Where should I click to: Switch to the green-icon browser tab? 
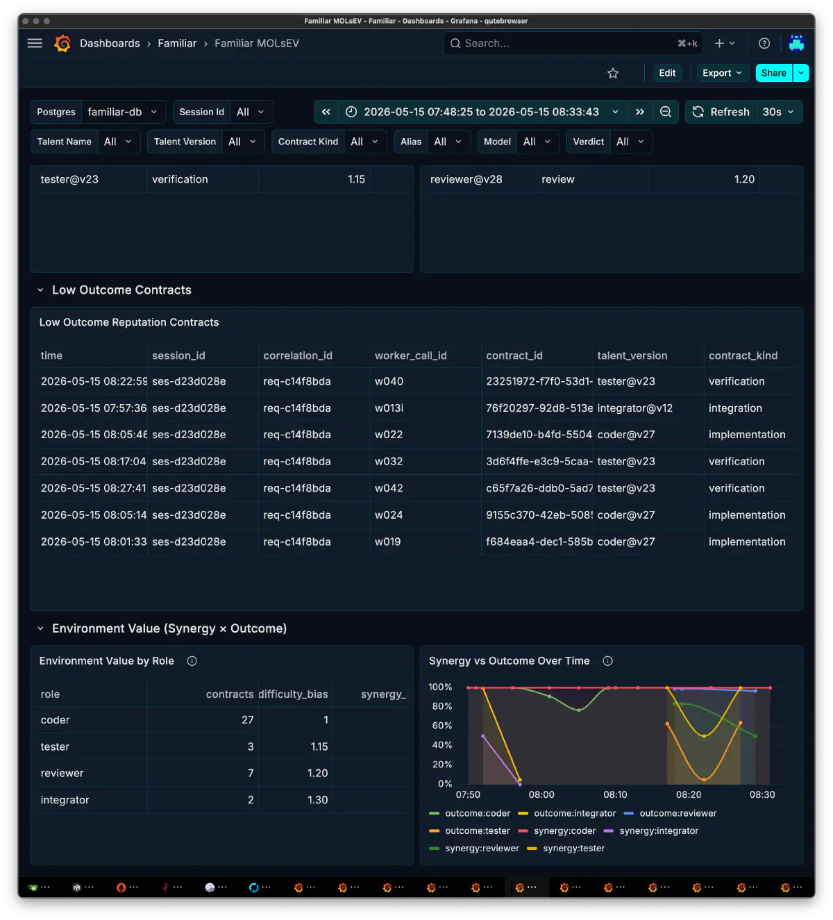click(40, 887)
